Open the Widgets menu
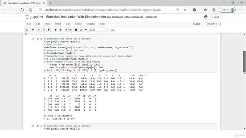Image resolution: width=246 pixels, height=138 pixels. point(91,24)
